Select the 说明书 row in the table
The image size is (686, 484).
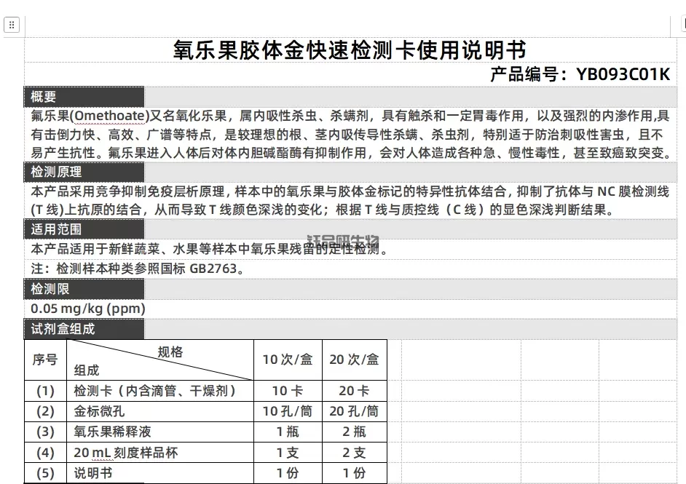click(94, 472)
